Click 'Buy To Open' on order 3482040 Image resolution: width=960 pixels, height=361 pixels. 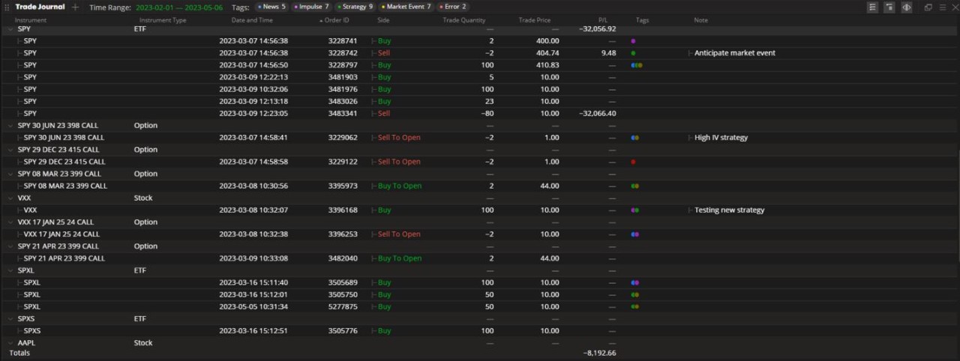(x=399, y=258)
